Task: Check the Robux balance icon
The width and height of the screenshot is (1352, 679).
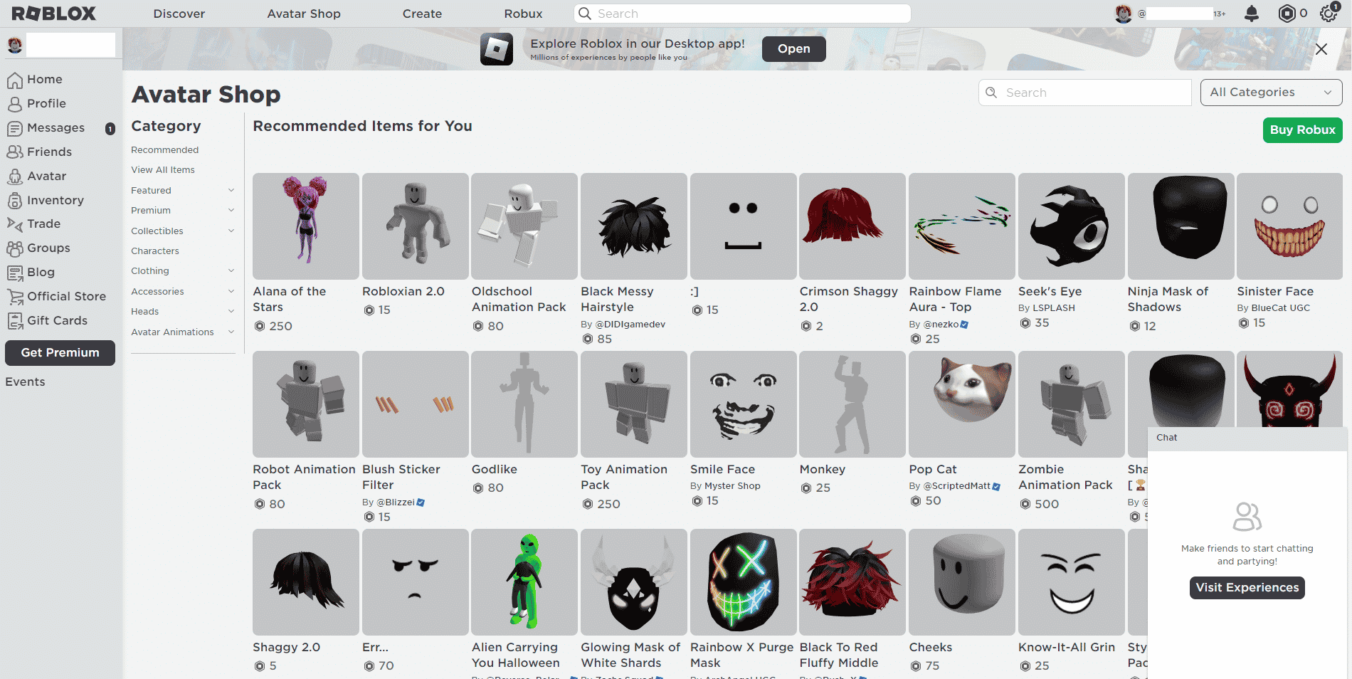Action: click(x=1288, y=13)
